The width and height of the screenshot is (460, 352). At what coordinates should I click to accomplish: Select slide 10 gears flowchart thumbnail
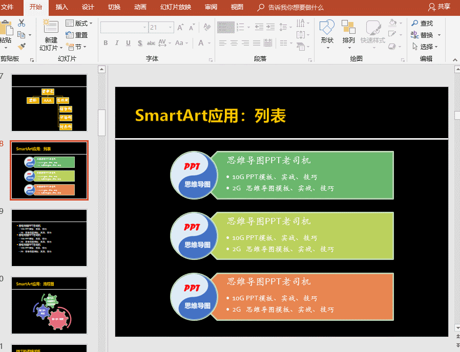49,305
